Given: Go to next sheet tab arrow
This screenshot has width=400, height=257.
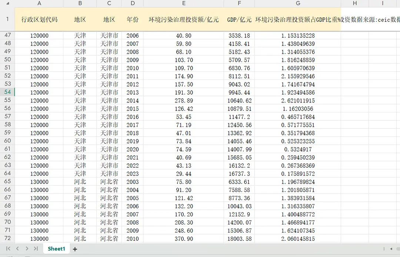Looking at the screenshot, I should (x=27, y=248).
